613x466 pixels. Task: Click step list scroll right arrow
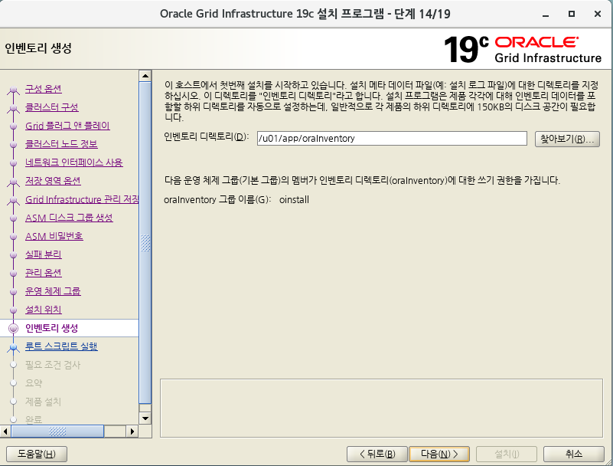(132, 432)
